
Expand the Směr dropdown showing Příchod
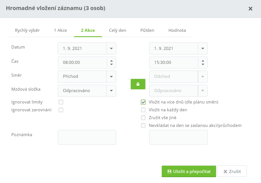tap(112, 76)
